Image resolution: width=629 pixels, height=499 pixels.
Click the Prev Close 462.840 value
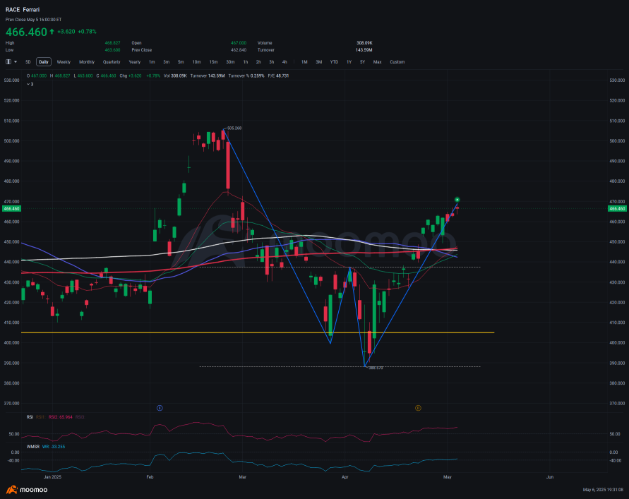(239, 49)
